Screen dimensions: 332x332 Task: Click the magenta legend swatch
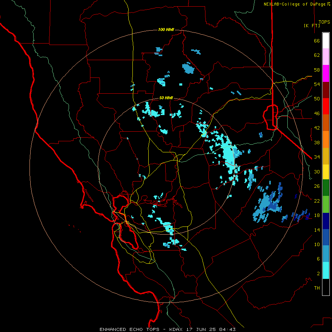[x=326, y=73]
